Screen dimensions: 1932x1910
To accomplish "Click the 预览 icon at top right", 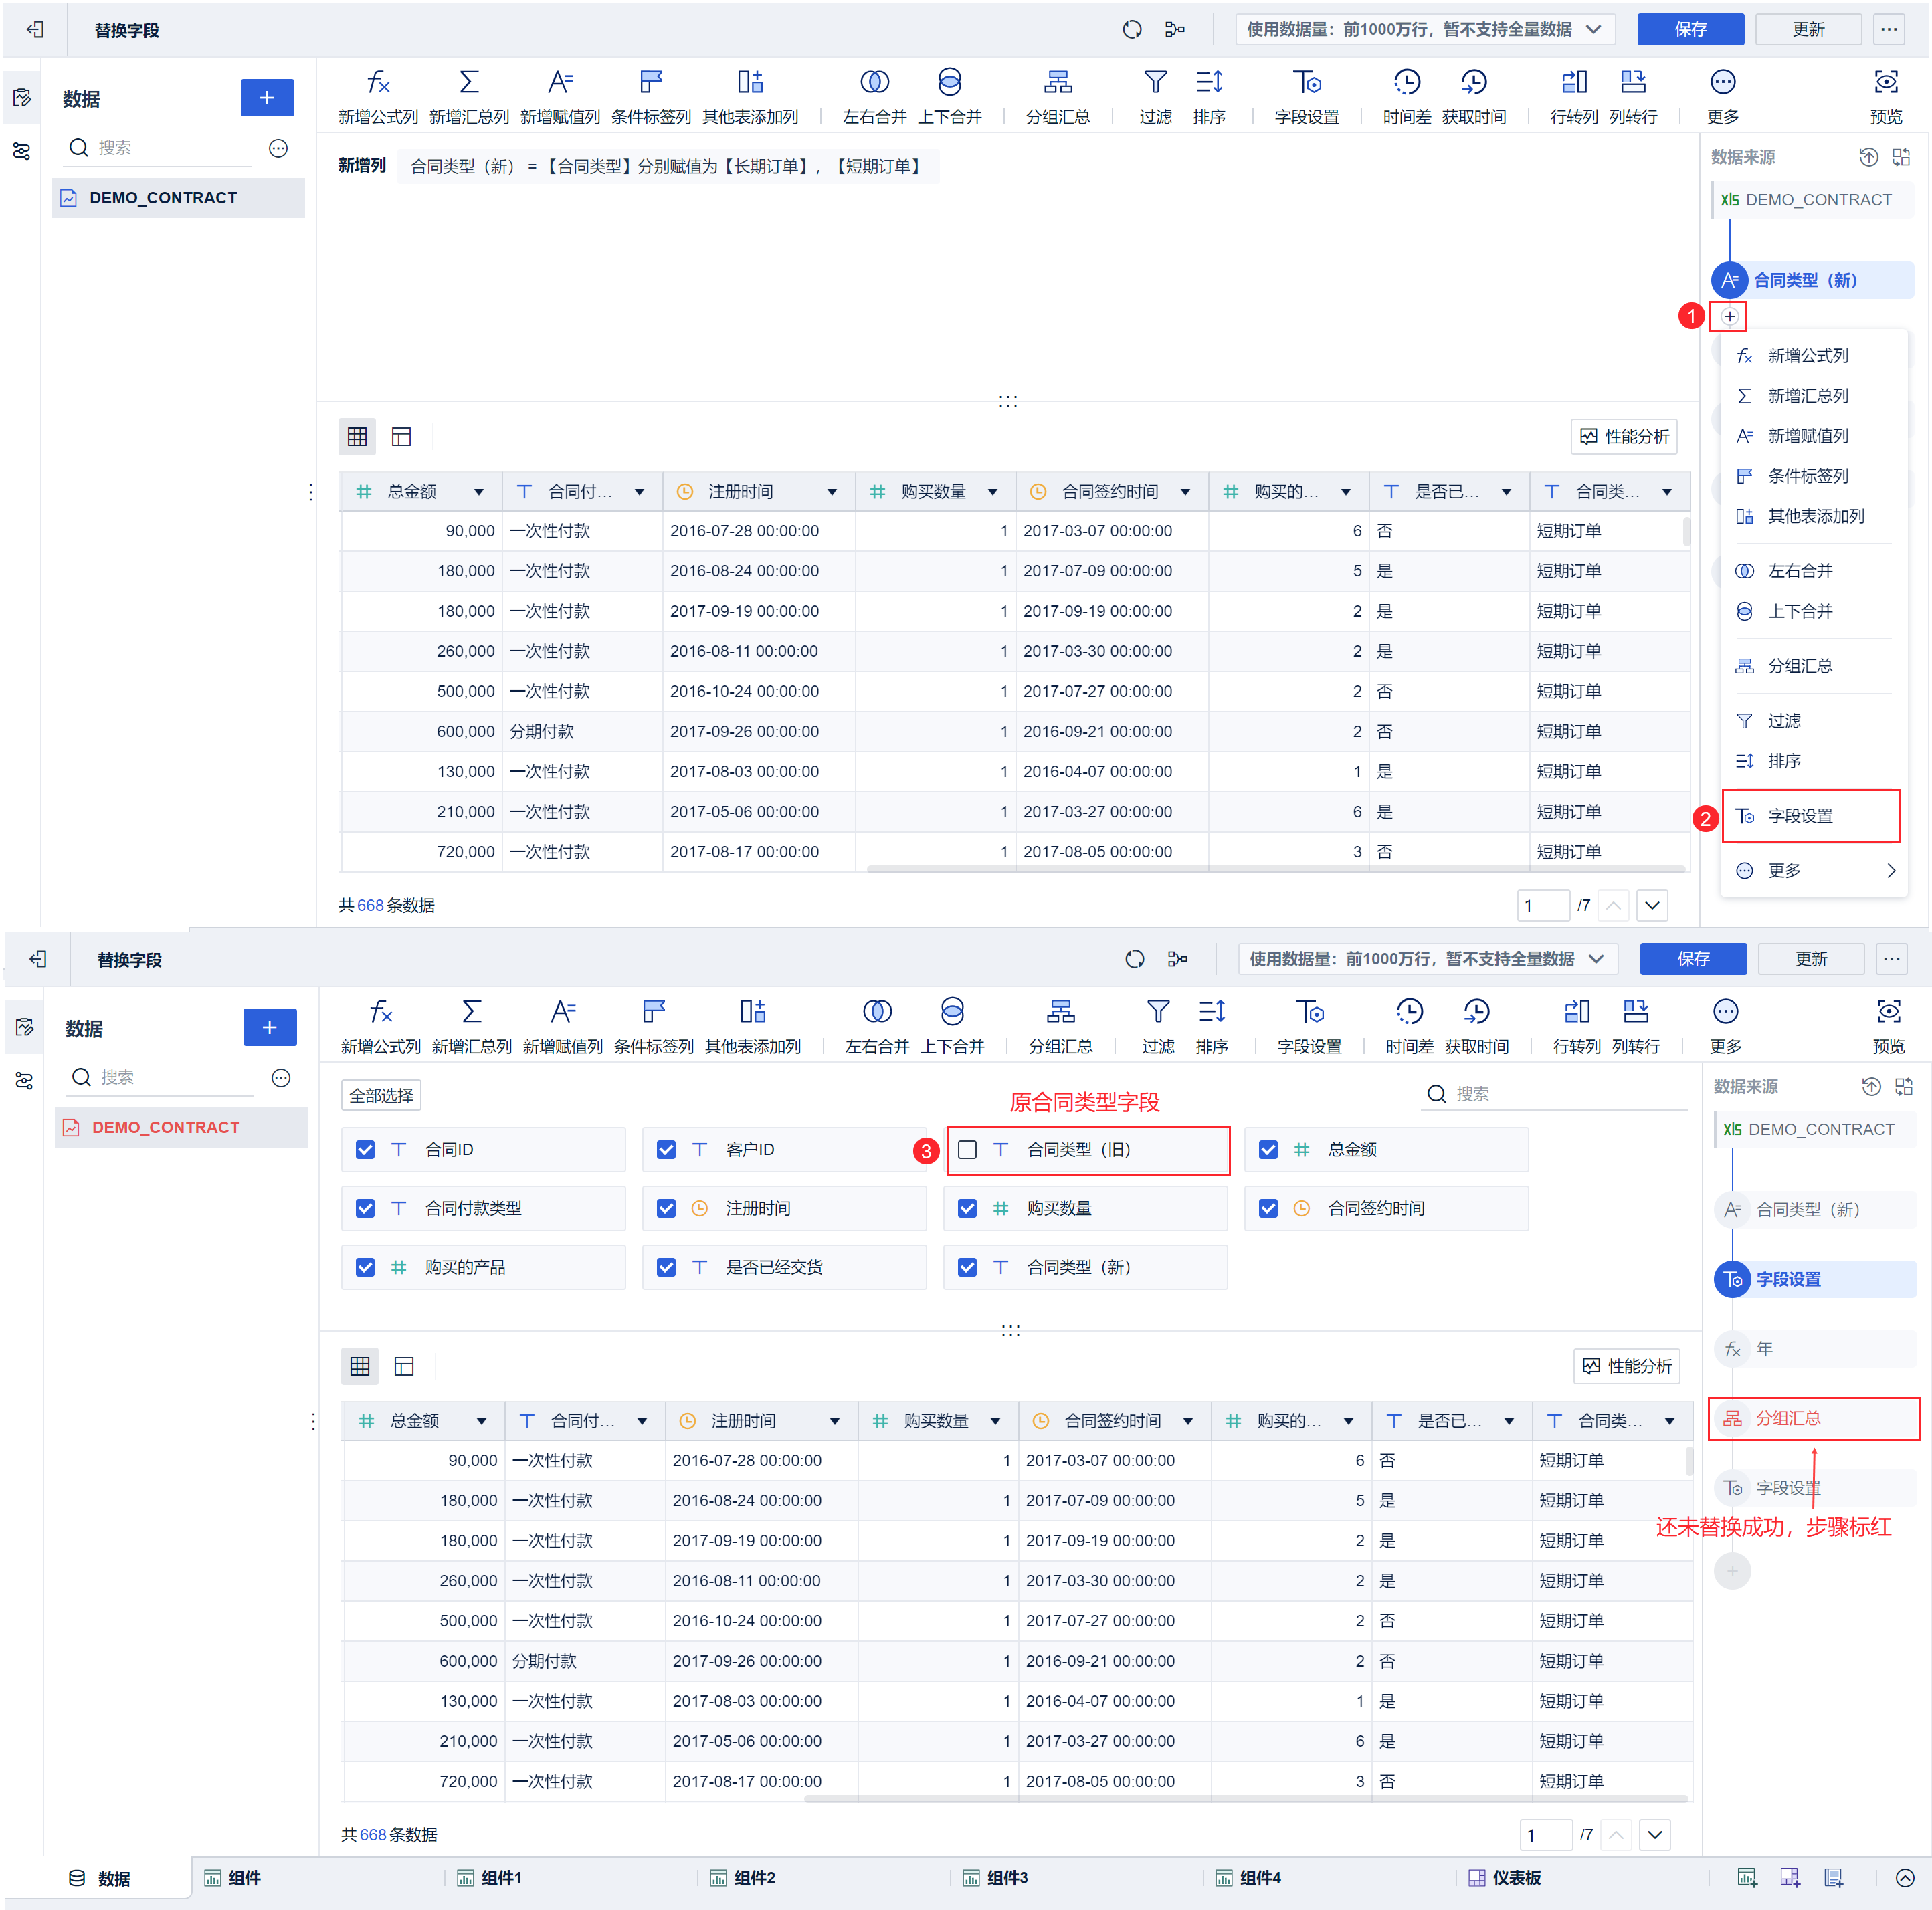I will pos(1885,83).
